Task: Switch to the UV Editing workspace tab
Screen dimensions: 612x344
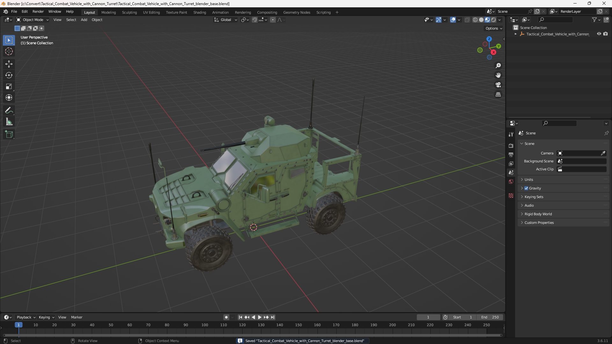Action: pos(151,12)
